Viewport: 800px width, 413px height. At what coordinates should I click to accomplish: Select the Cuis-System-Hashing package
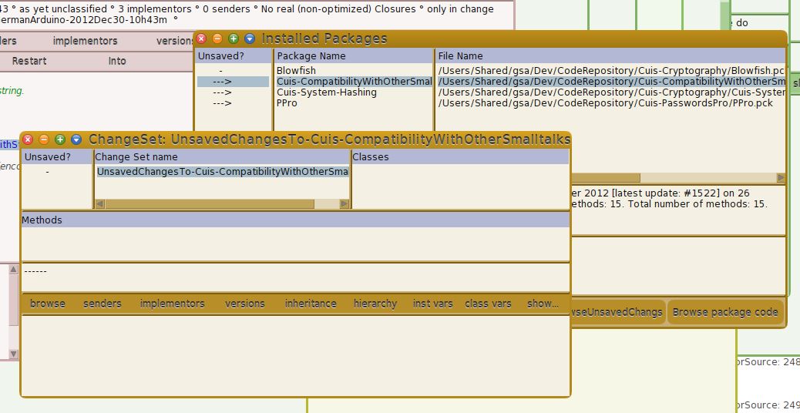coord(327,92)
